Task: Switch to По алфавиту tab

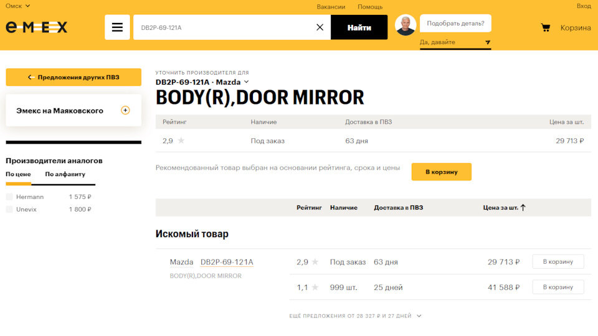Action: [x=65, y=174]
